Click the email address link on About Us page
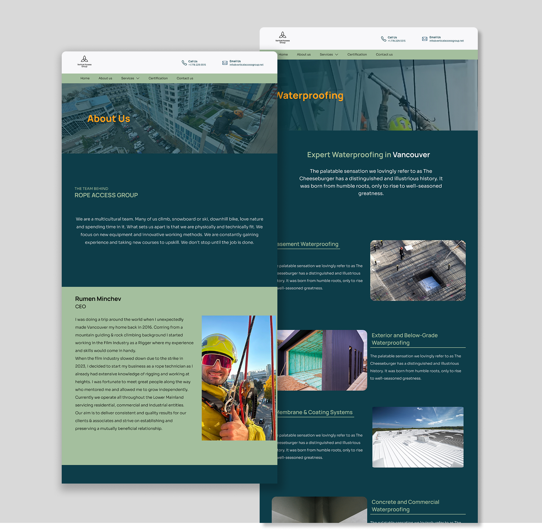This screenshot has width=542, height=530. pyautogui.click(x=246, y=65)
